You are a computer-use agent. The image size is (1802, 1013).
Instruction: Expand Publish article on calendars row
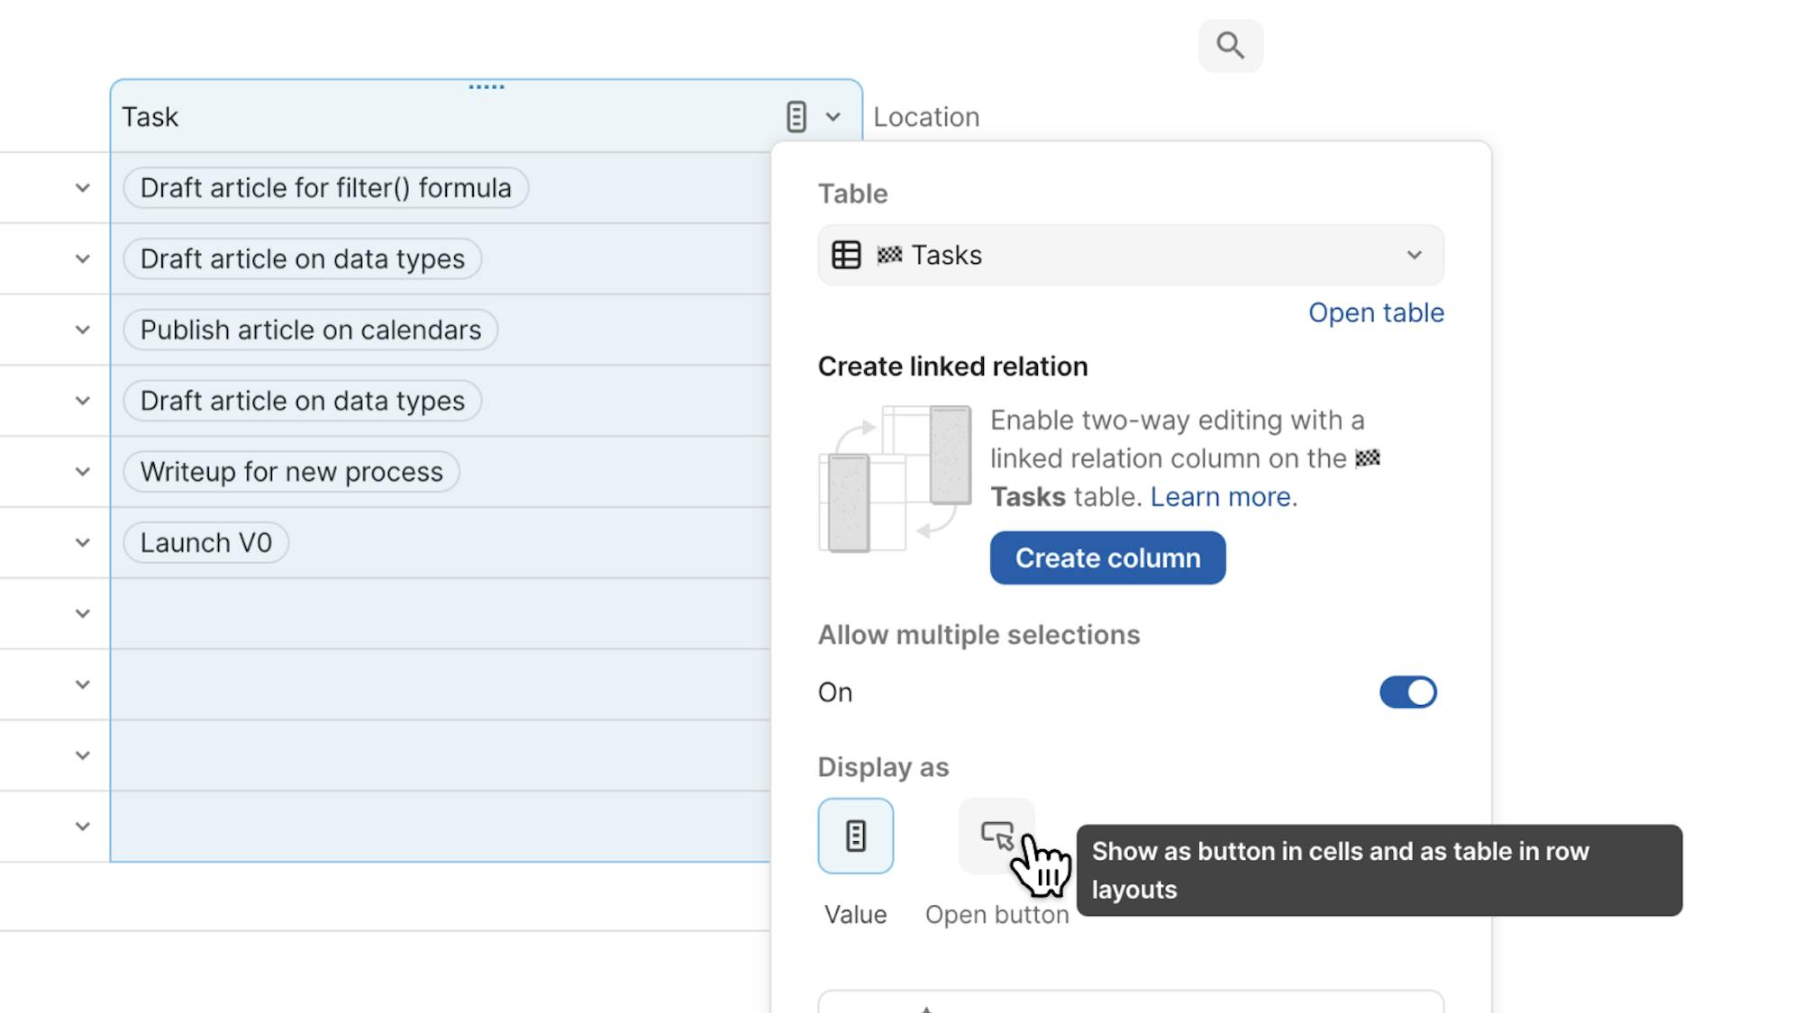coord(83,330)
